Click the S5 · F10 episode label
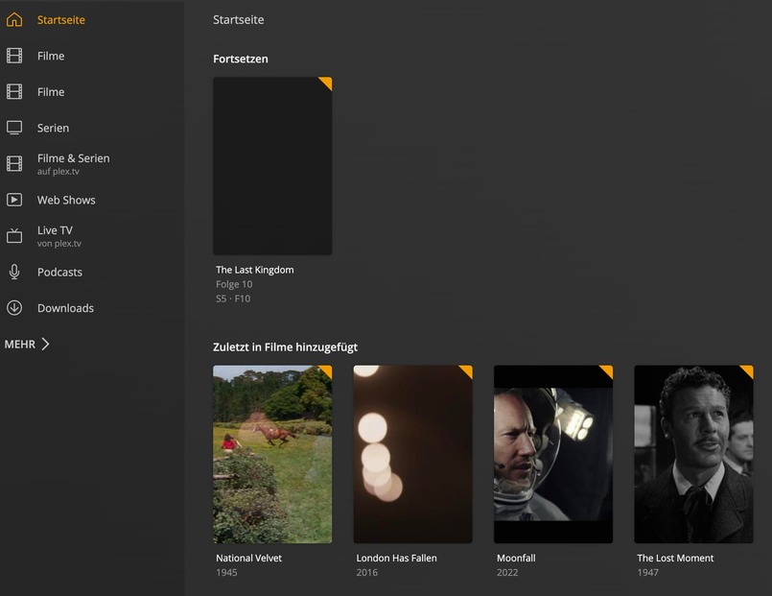The image size is (772, 596). 233,298
